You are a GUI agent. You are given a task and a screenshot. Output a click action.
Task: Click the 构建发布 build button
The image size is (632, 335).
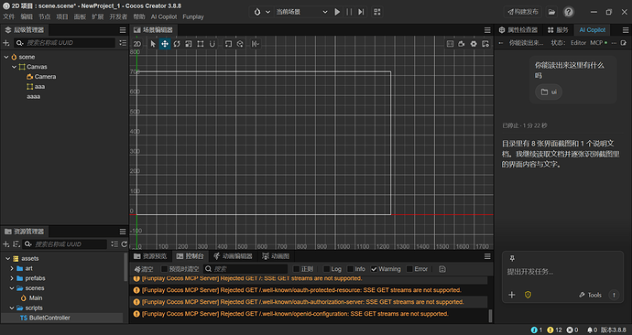coord(523,12)
